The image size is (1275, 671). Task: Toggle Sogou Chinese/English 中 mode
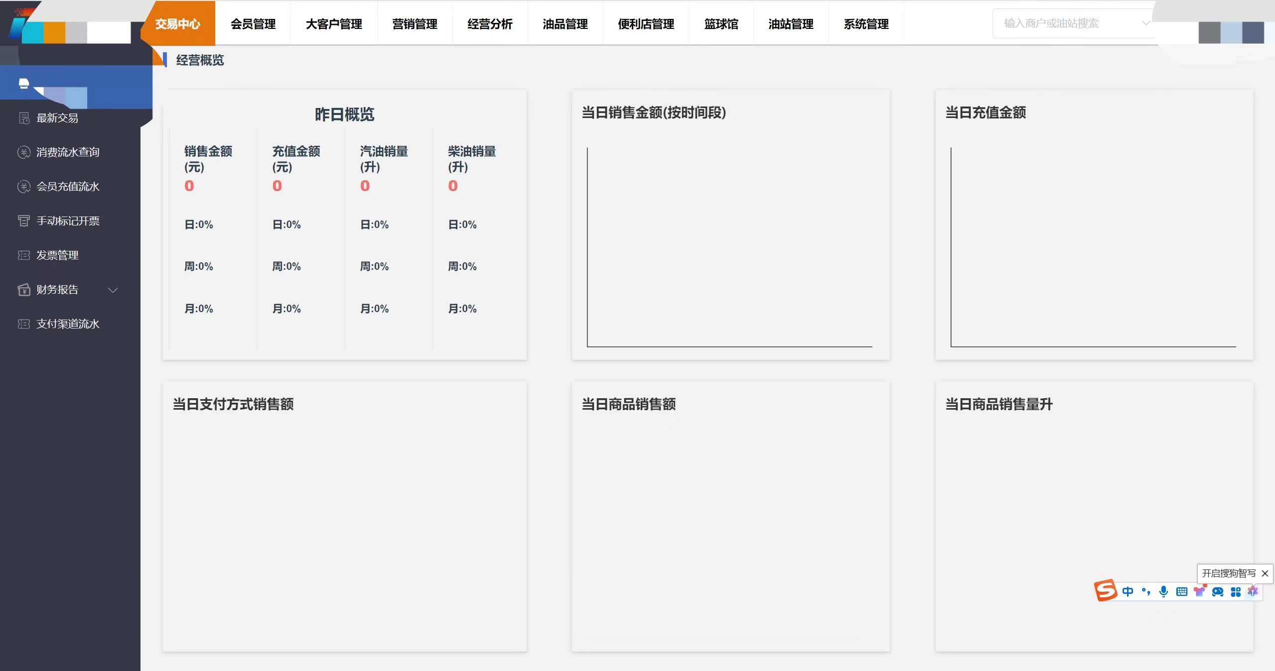point(1128,591)
